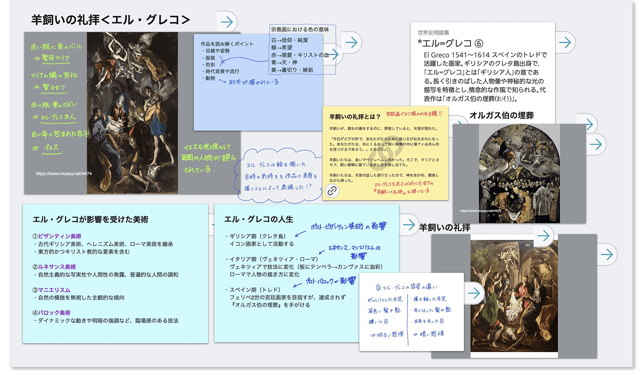Viewport: 640px width, 375px height.
Task: Click the arrow on the 宗教画における色の意味 card
Action: pos(352,42)
